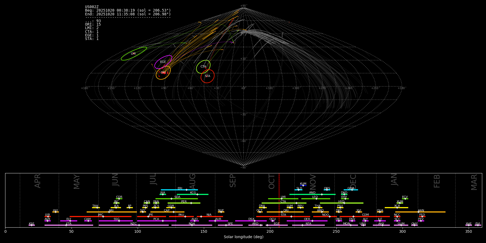Screen dimensions: 486x243
Task: Select the peak marker on the KUM bar
Action: point(303,185)
